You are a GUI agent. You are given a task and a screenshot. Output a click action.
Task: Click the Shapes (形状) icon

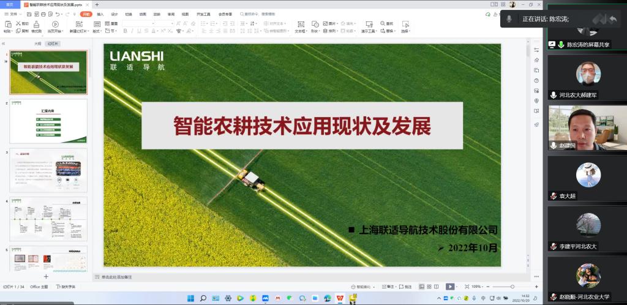(315, 24)
